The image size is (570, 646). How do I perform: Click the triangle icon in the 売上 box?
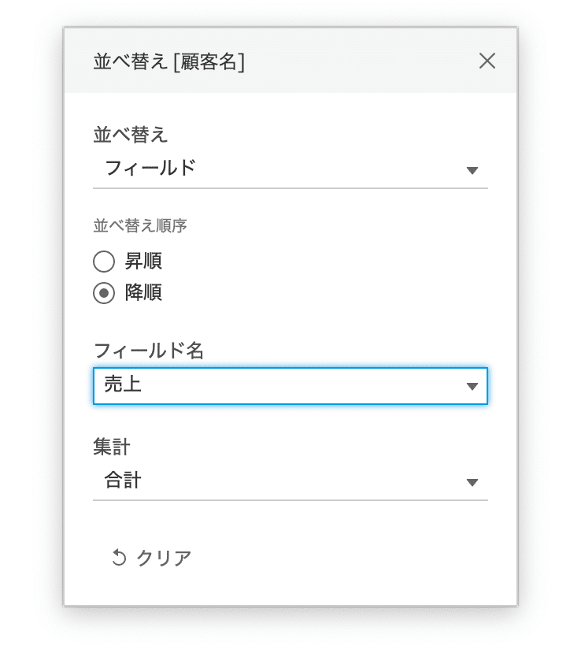pyautogui.click(x=472, y=386)
